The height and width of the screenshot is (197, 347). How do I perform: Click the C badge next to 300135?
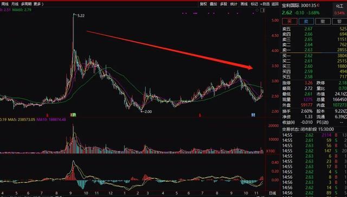(x=318, y=5)
